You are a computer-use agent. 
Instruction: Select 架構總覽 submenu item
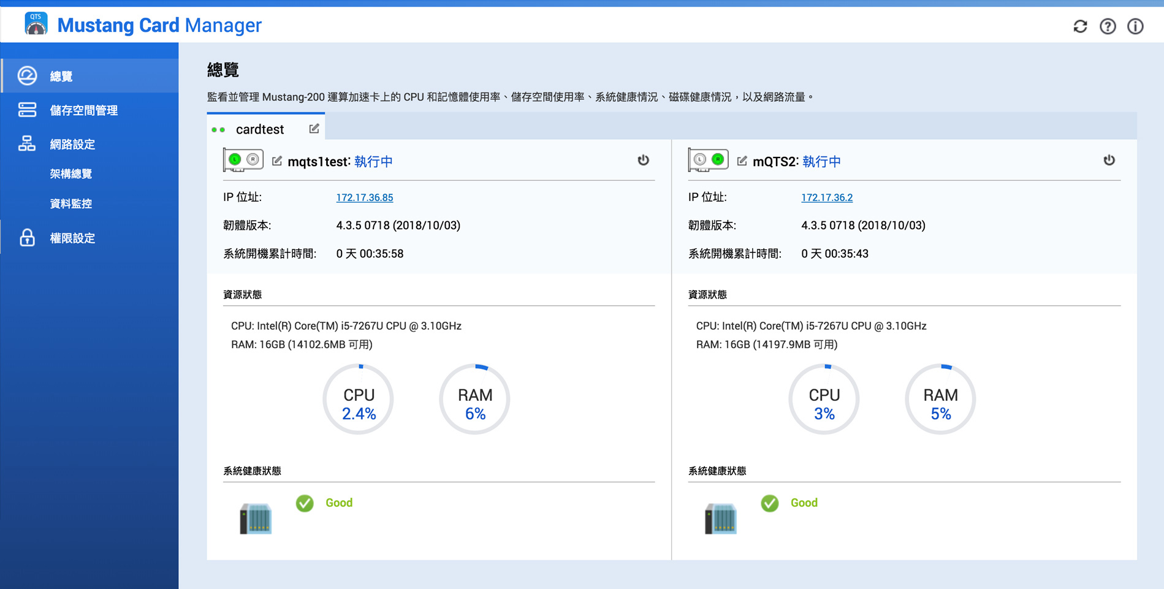click(x=71, y=174)
